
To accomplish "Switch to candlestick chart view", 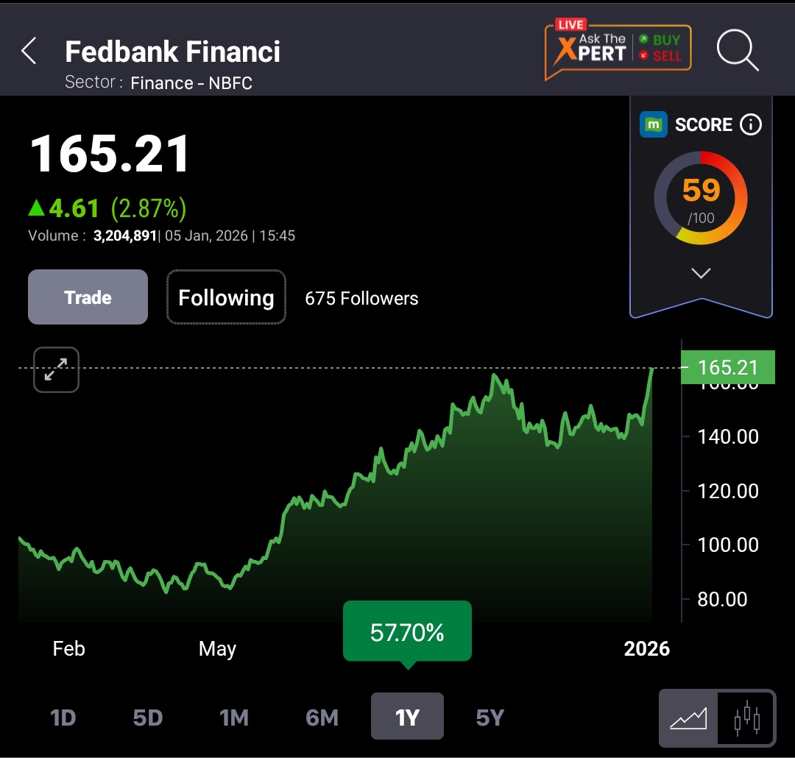I will (x=746, y=718).
